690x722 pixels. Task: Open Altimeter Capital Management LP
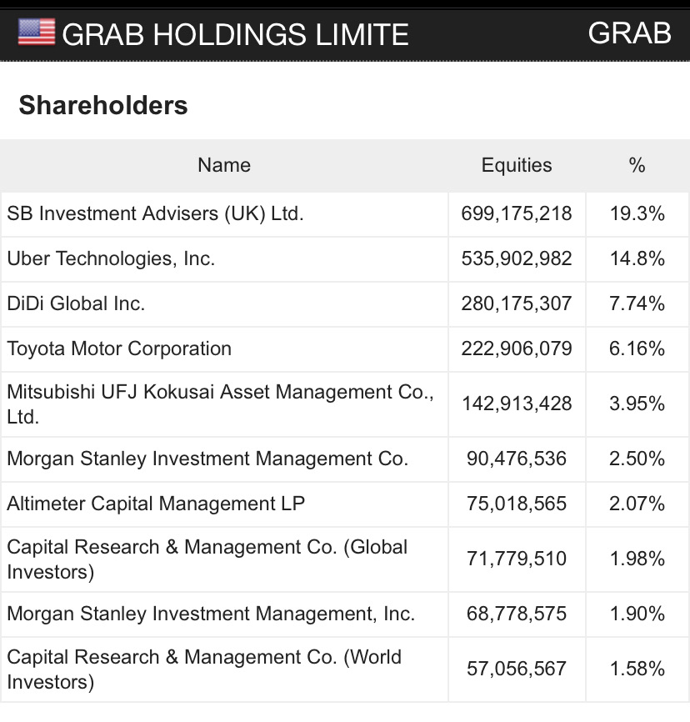pos(156,504)
